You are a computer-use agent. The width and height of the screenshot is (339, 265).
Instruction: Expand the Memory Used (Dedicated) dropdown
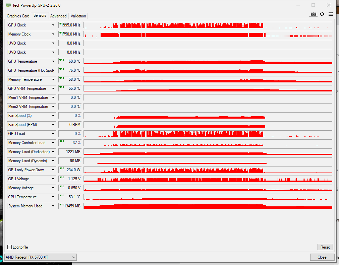coord(53,152)
